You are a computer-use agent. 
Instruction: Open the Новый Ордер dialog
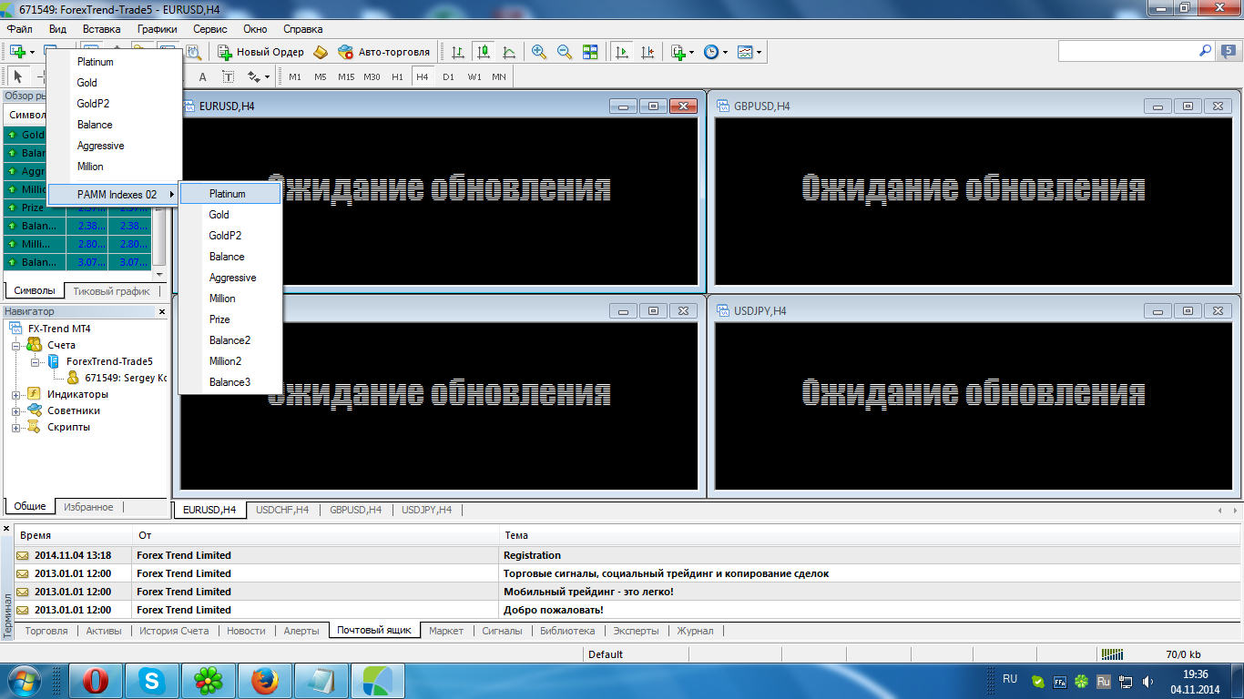[x=260, y=52]
